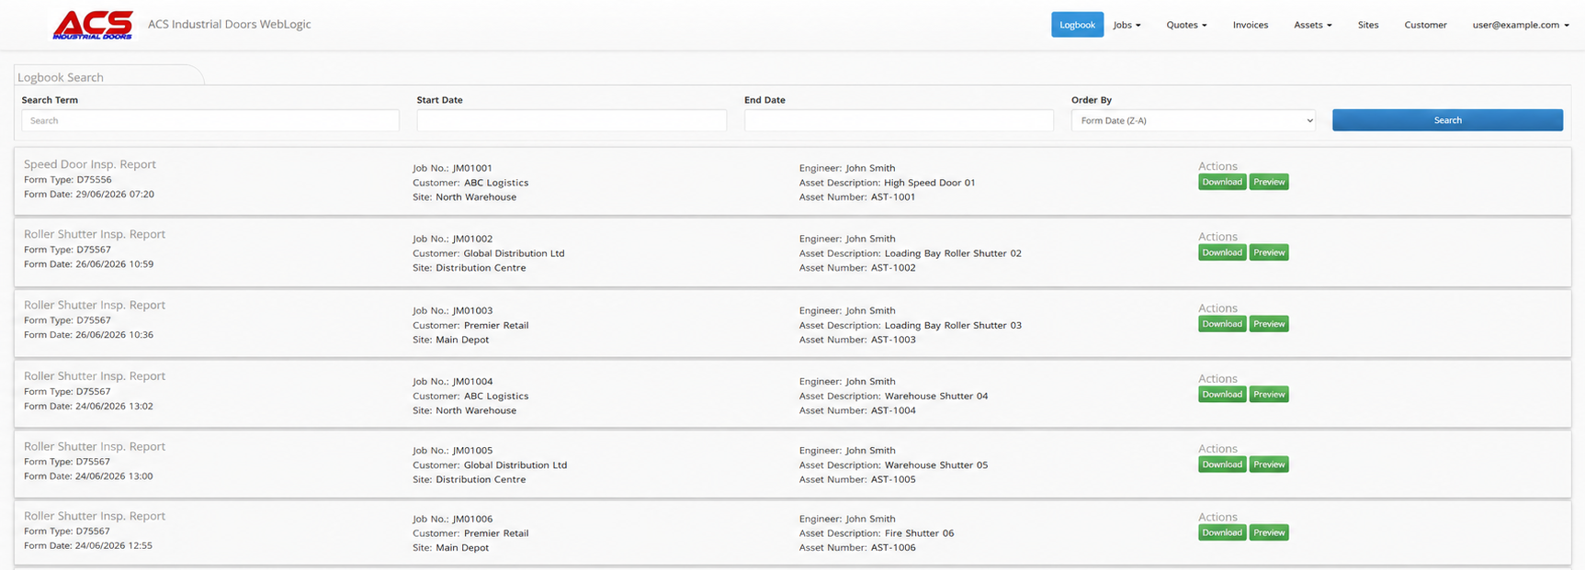Click Roller Shutter Insp. Report title for JM01003

(x=95, y=305)
